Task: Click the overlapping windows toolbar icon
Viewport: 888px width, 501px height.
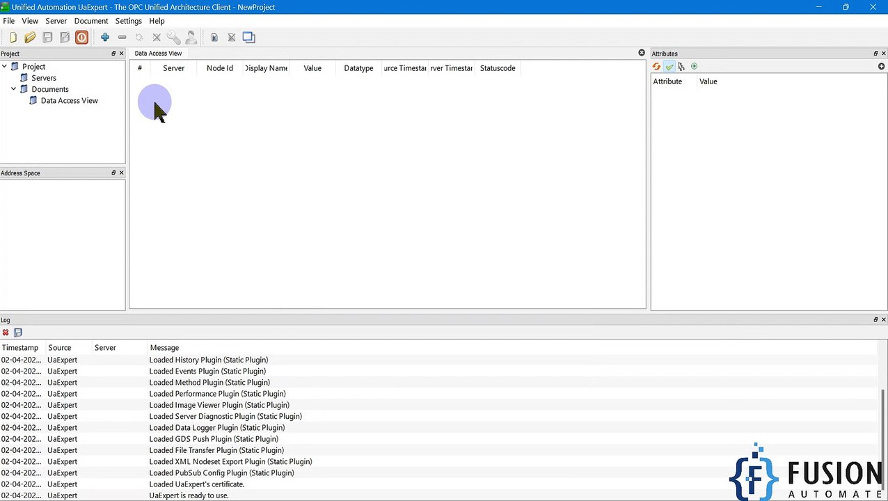Action: tap(248, 38)
